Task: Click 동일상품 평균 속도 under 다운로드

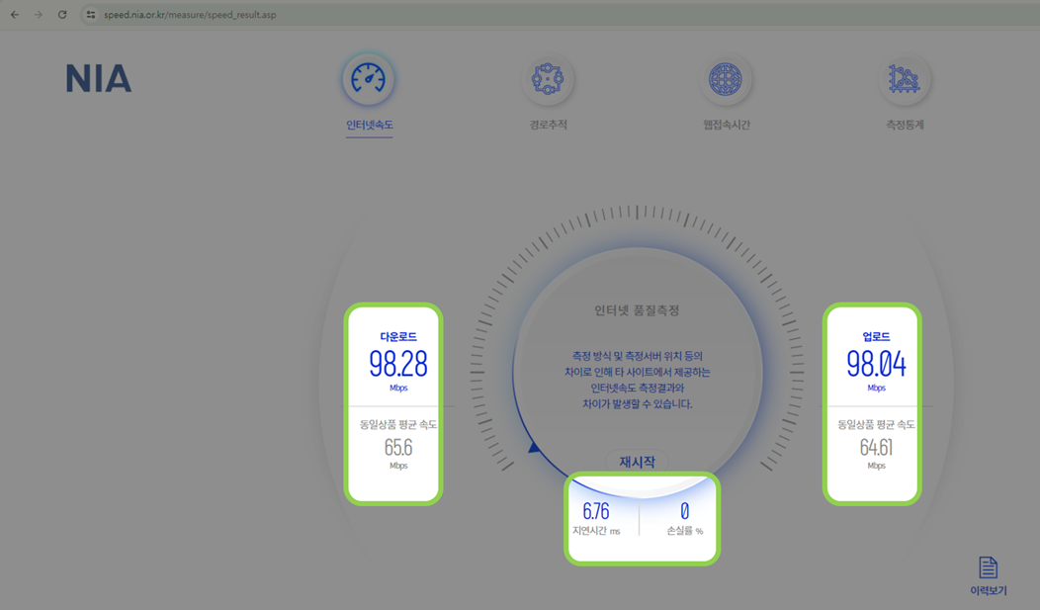Action: [x=398, y=424]
